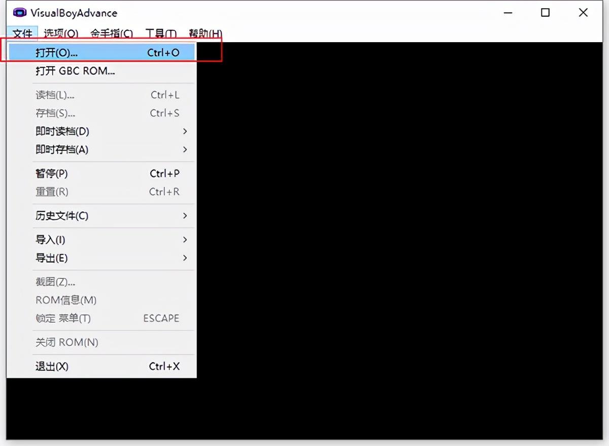Viewport: 609px width, 446px height.
Task: Click the VisualBoyAdvance app icon in title bar
Action: pos(19,13)
